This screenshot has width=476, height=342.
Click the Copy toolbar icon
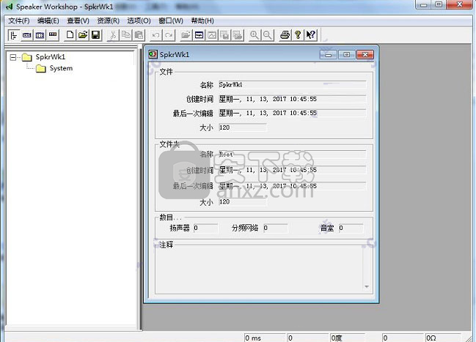(126, 35)
